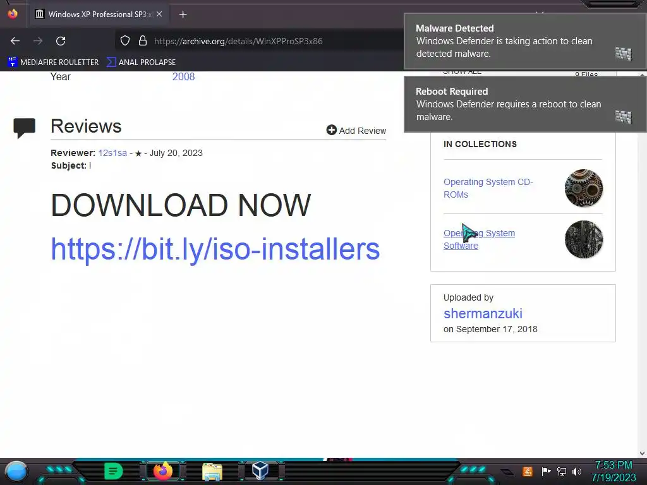Go back with the browser back arrow
647x485 pixels.
[15, 41]
